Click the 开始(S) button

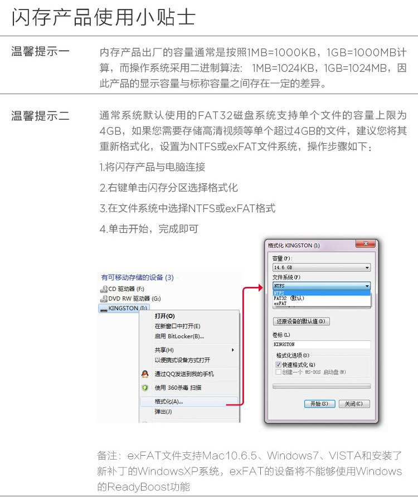tap(319, 404)
